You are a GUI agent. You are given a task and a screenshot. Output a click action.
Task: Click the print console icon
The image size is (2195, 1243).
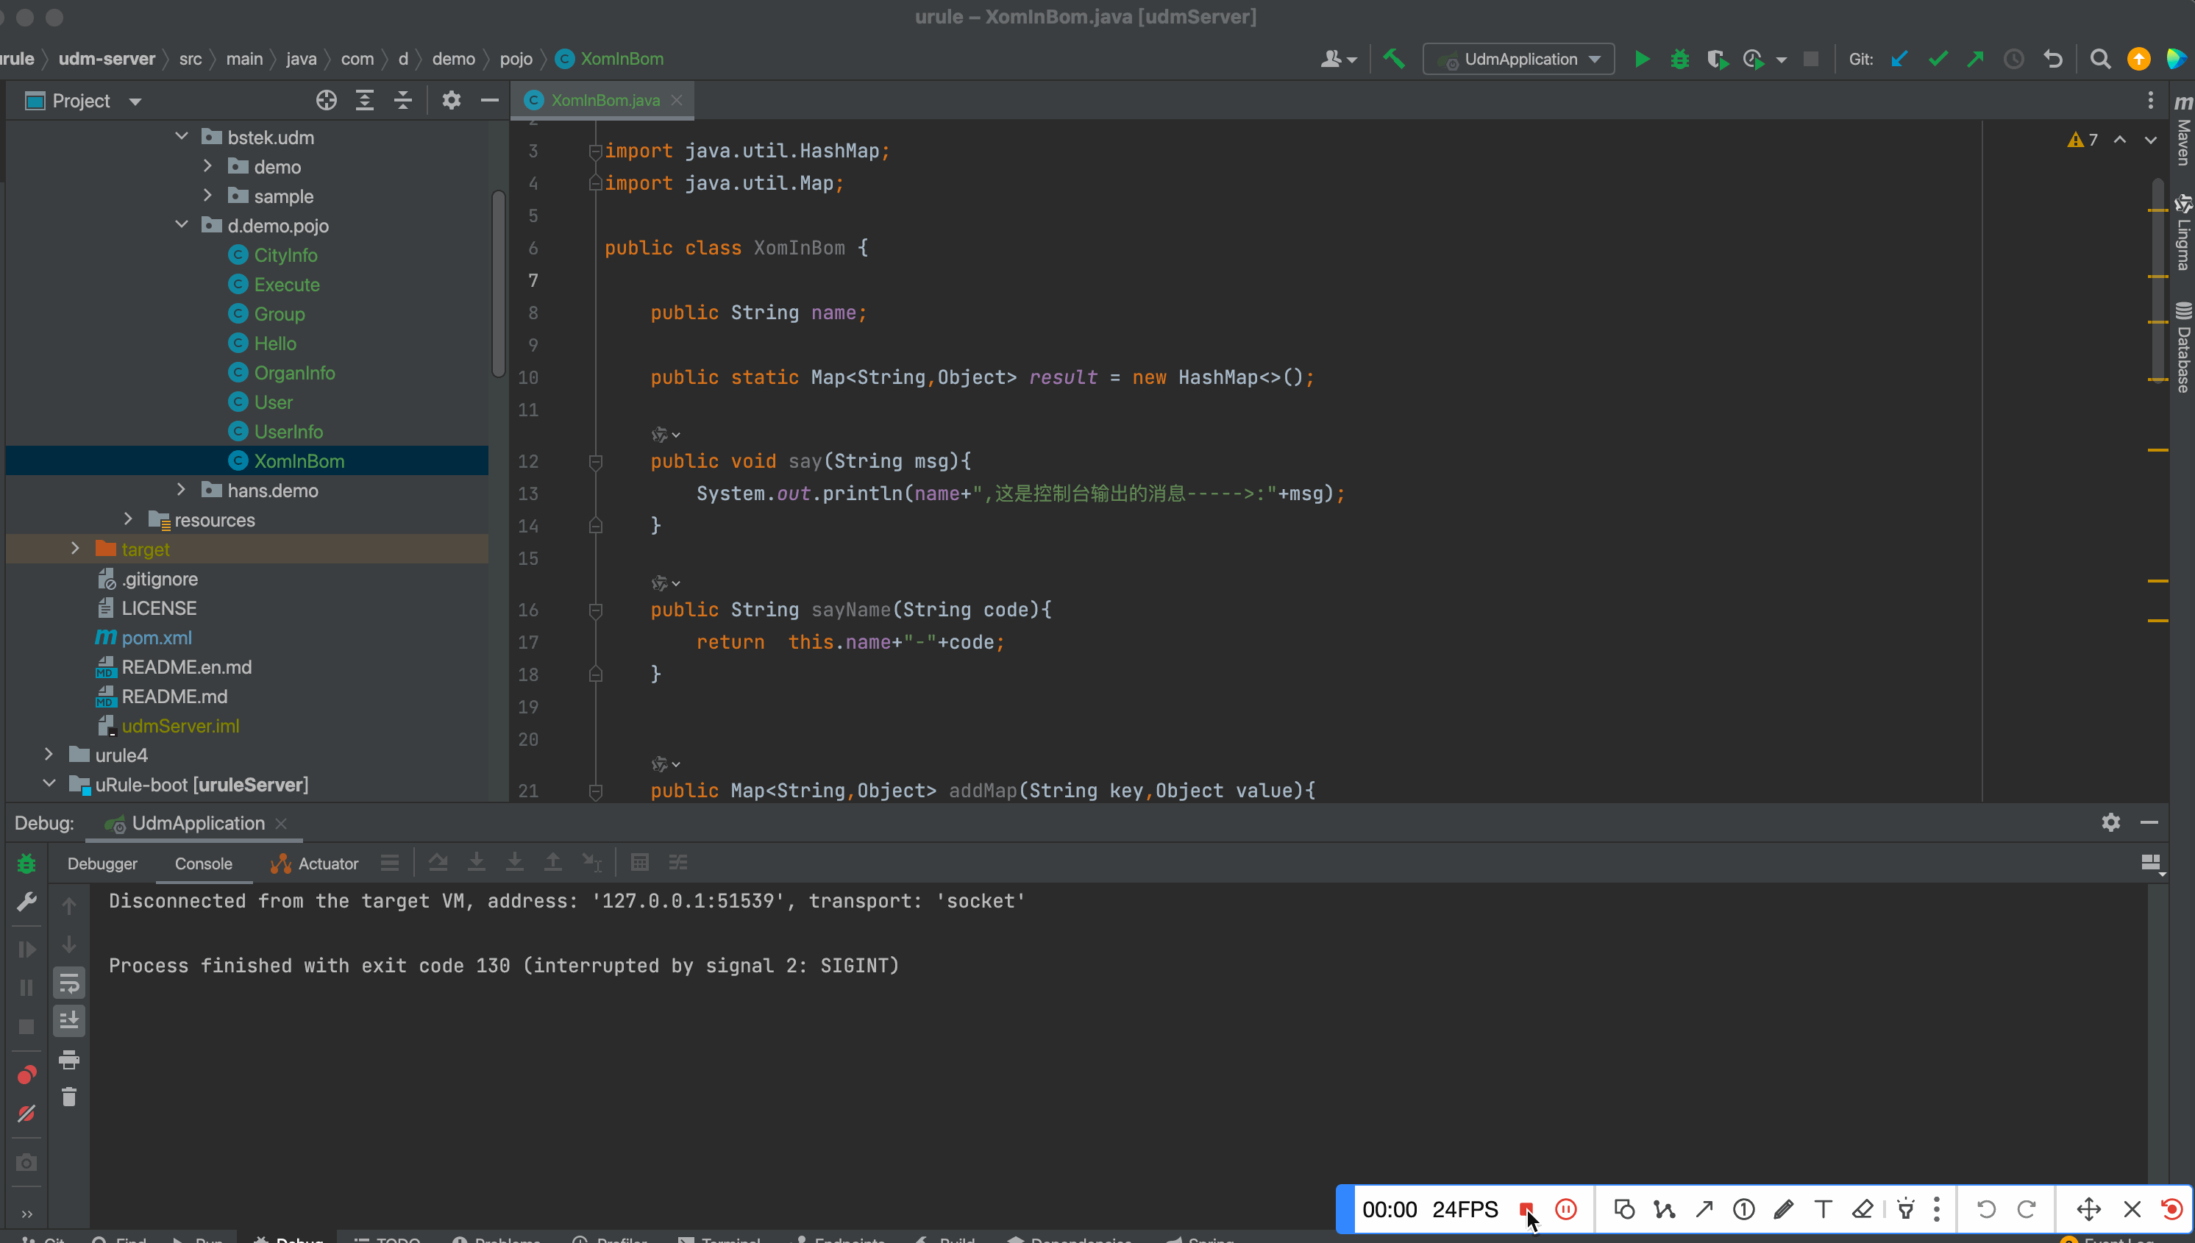point(69,1059)
